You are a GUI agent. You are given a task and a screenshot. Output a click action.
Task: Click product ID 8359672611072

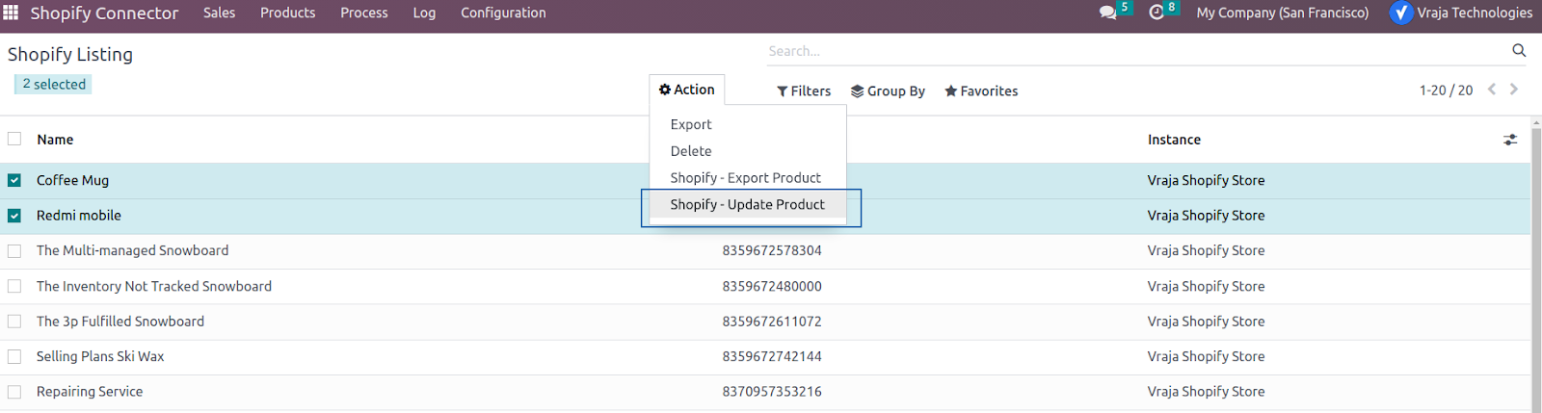coord(772,322)
